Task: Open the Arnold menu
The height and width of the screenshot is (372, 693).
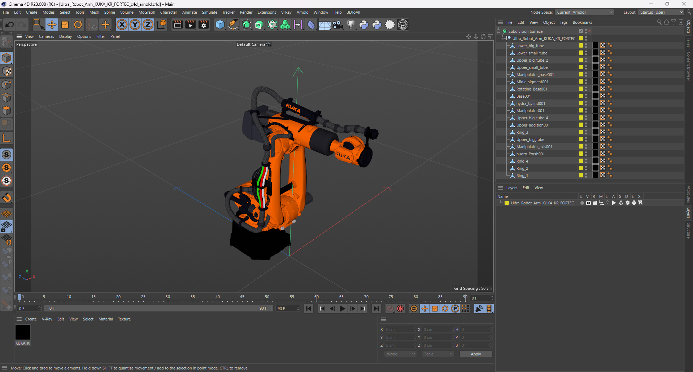Action: 302,12
